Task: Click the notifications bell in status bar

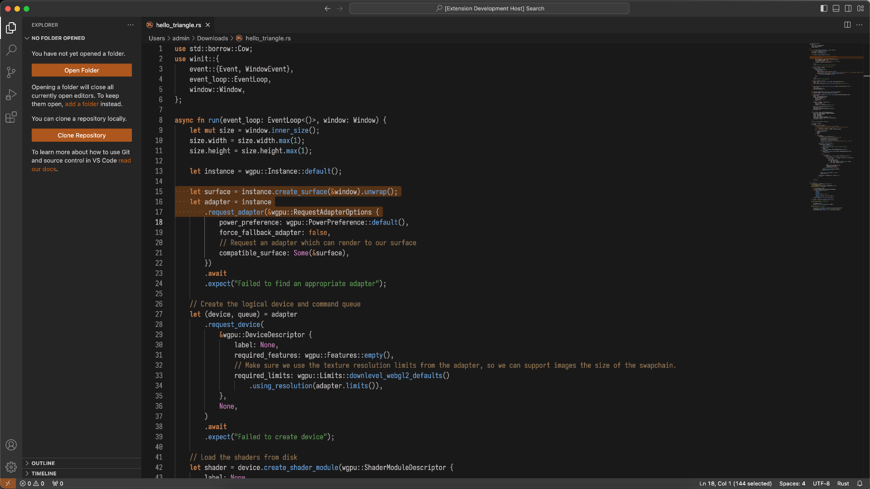Action: (x=860, y=484)
